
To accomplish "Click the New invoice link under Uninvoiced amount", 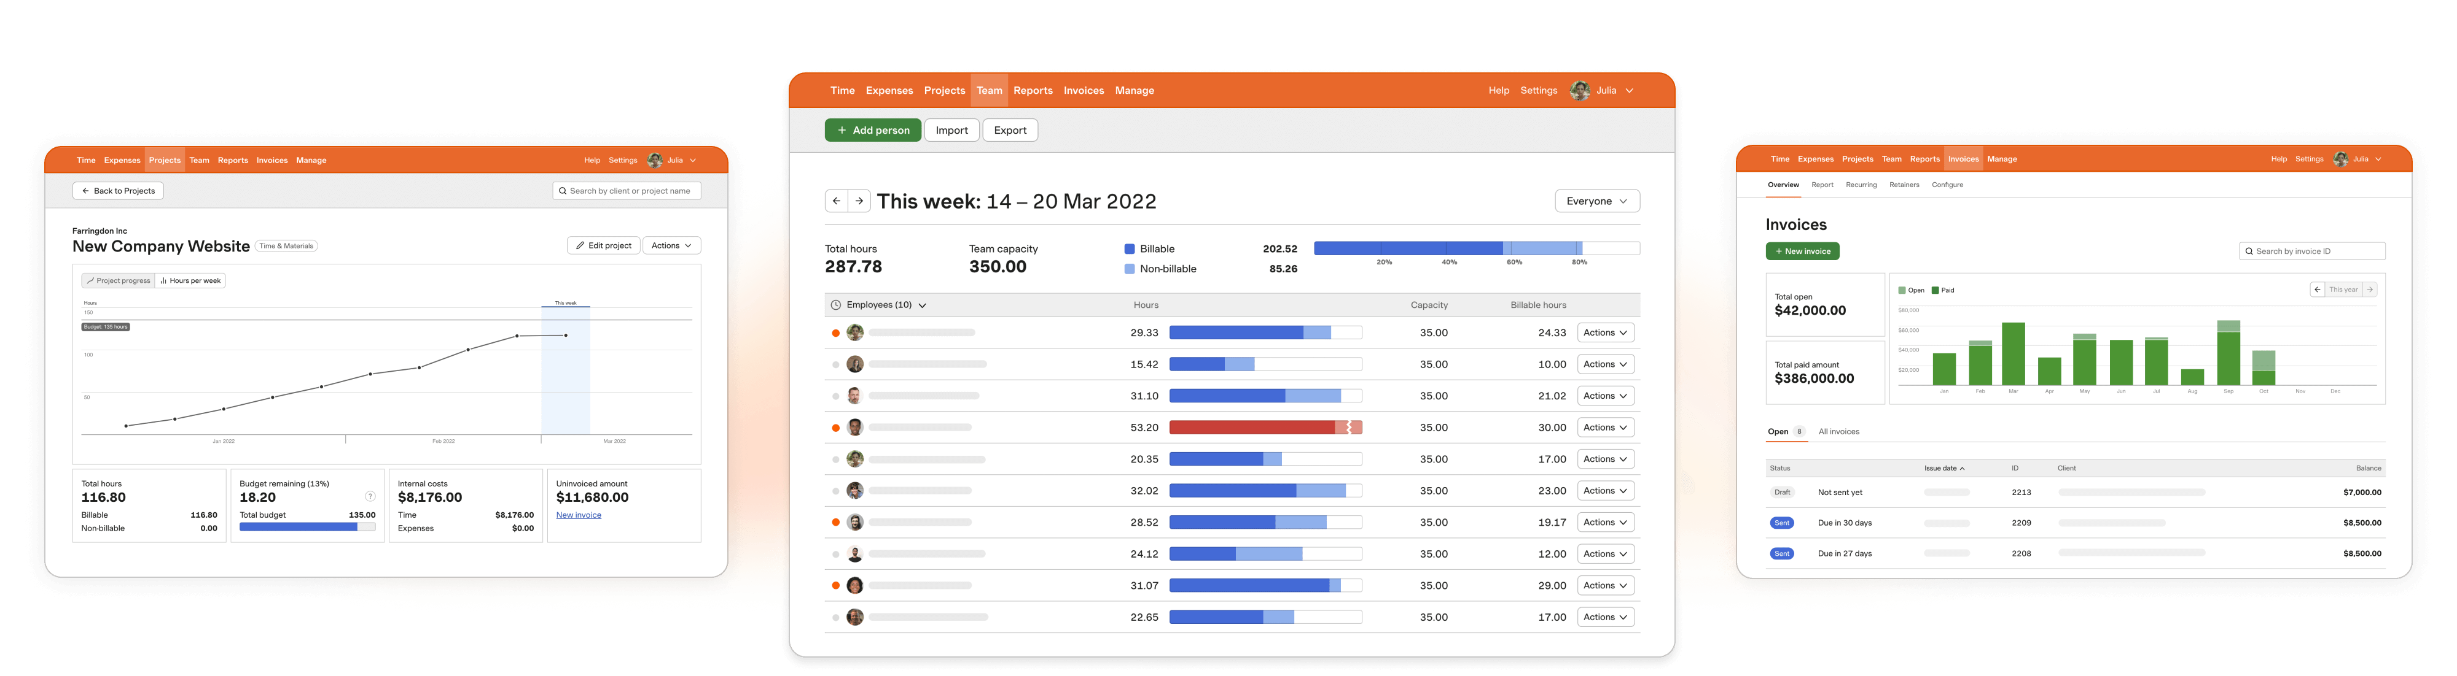I will (578, 514).
